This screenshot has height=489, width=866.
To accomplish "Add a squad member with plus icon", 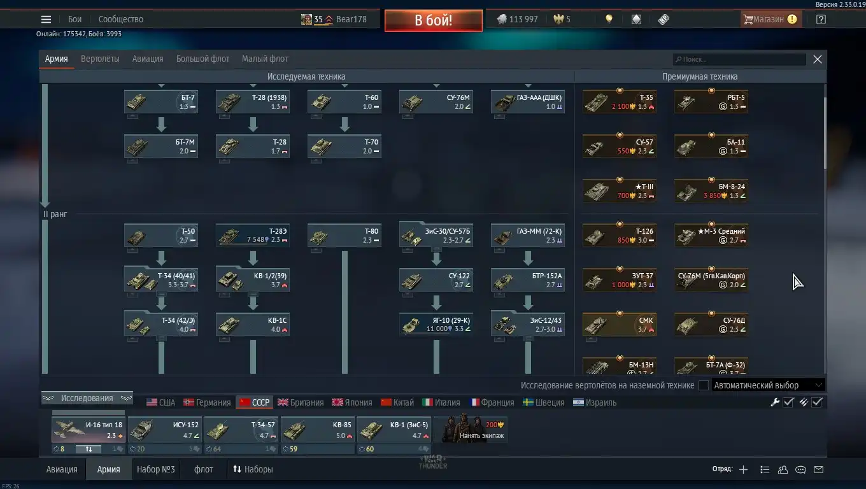I will click(x=744, y=470).
